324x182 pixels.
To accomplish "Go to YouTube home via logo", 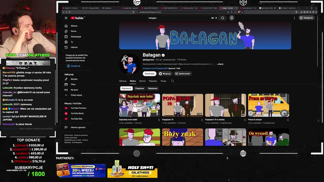I will [78, 18].
